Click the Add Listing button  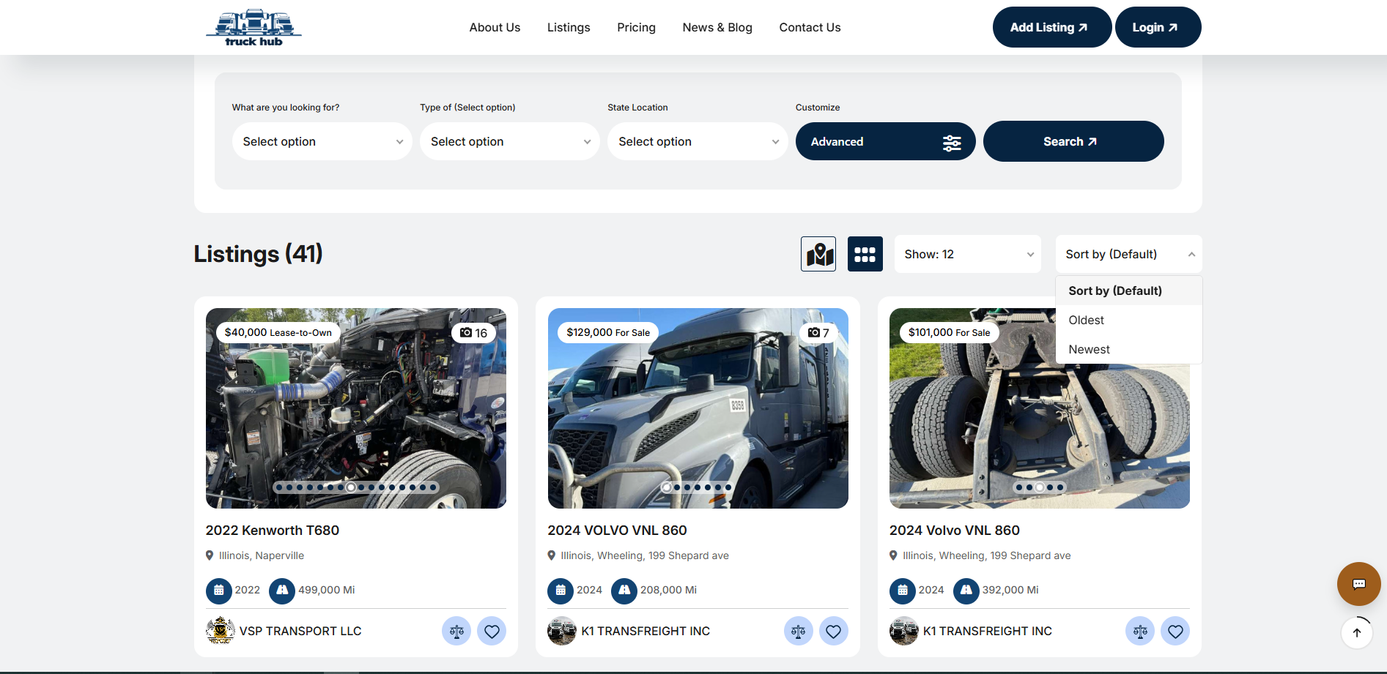(1051, 27)
